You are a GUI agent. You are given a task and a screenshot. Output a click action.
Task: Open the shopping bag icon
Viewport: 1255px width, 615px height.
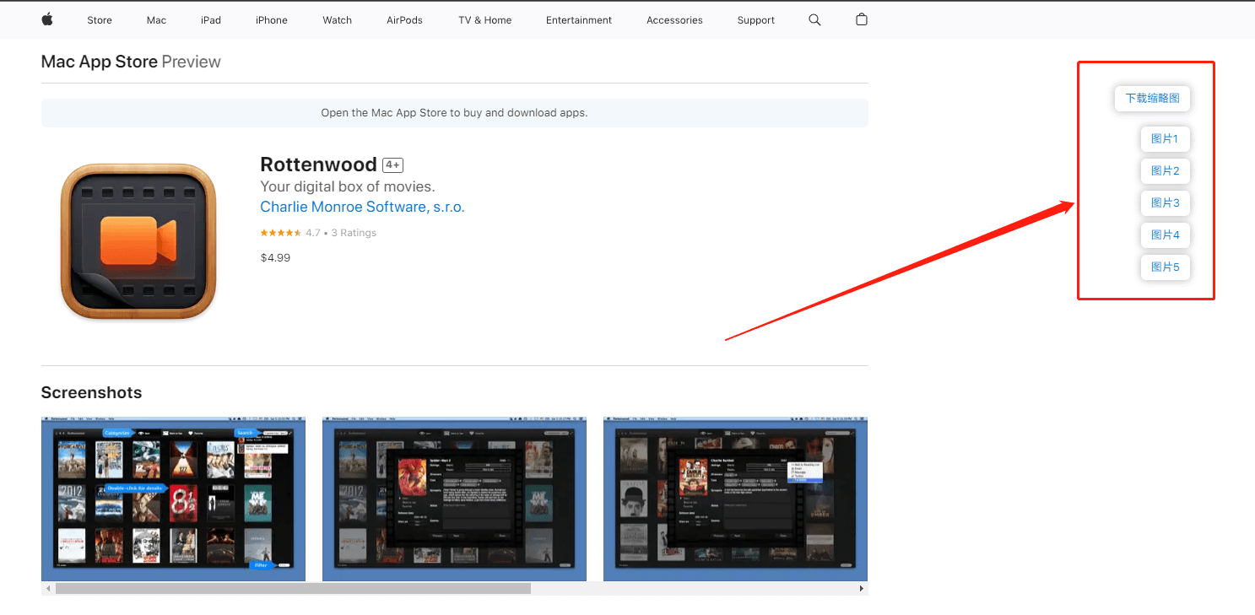pyautogui.click(x=861, y=19)
